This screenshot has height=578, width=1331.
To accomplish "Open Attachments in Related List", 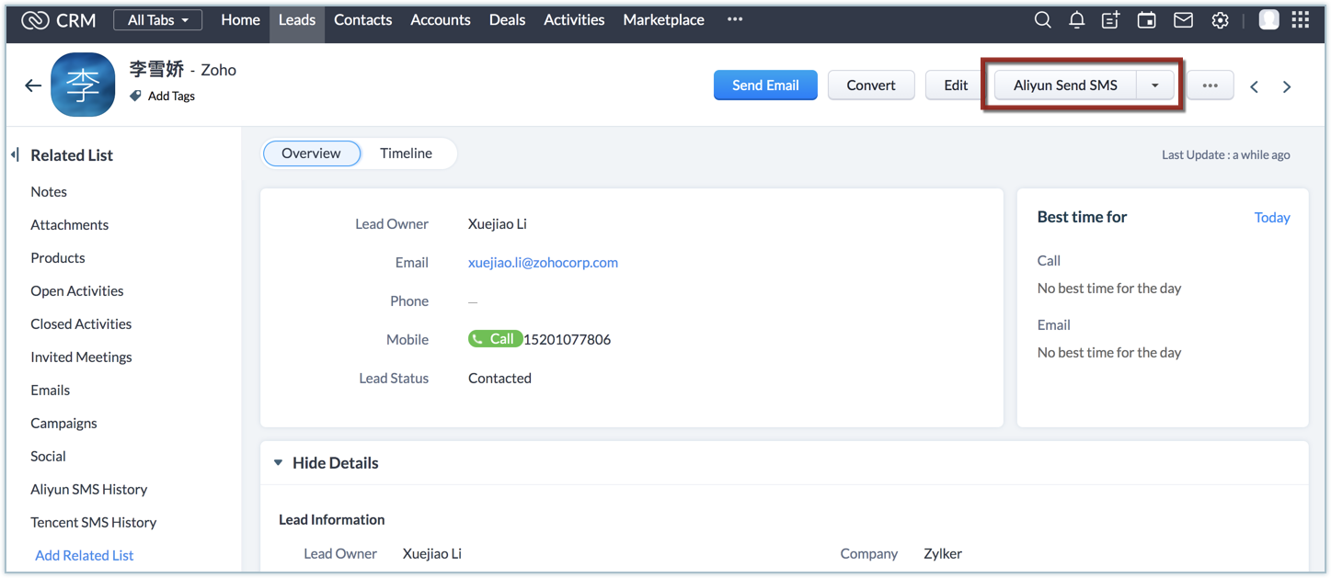I will point(70,225).
